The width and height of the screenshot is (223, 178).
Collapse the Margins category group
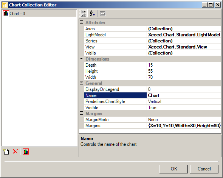coord(82,113)
